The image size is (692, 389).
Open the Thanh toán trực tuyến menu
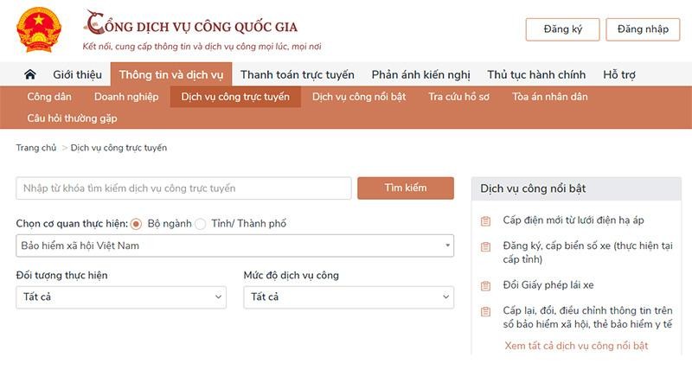[x=297, y=75]
